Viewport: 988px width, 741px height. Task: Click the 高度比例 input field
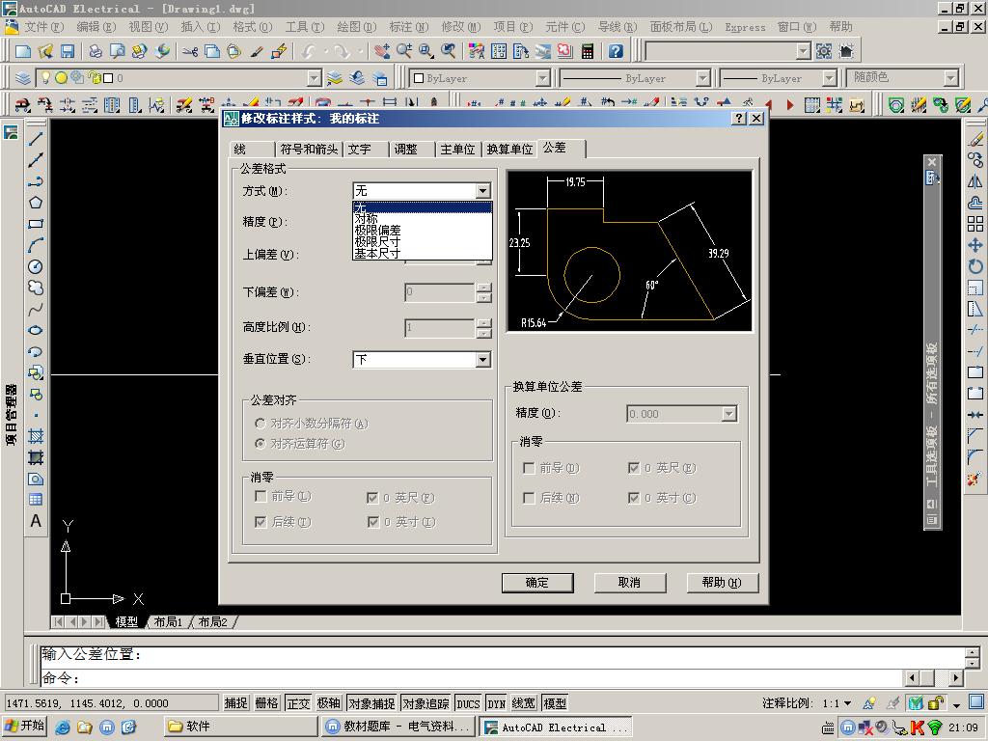439,327
